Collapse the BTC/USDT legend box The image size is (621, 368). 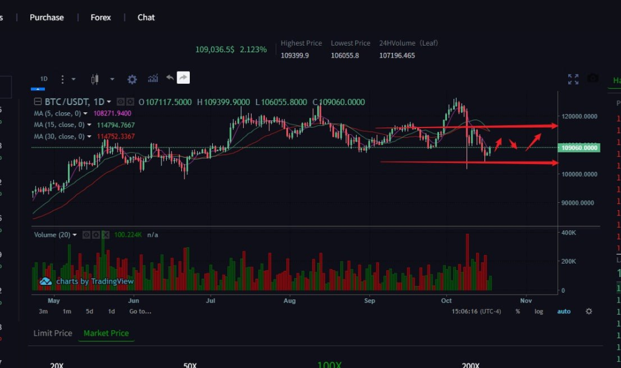pos(38,102)
